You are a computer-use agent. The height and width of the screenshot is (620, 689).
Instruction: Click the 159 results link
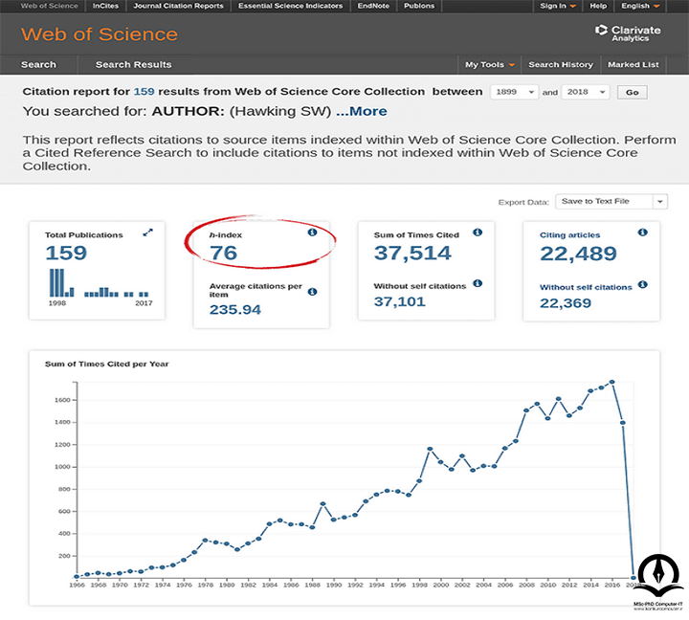(144, 92)
